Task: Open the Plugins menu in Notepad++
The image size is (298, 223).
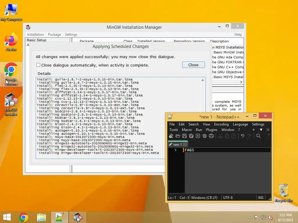Action: click(212, 130)
